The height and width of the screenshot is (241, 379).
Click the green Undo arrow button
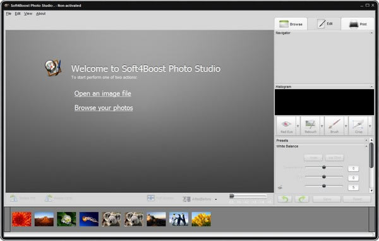pos(284,199)
